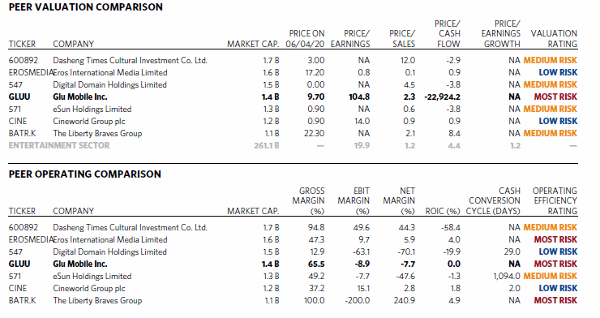Click the PEER VALUATION COMPARISON heading

(x=86, y=6)
